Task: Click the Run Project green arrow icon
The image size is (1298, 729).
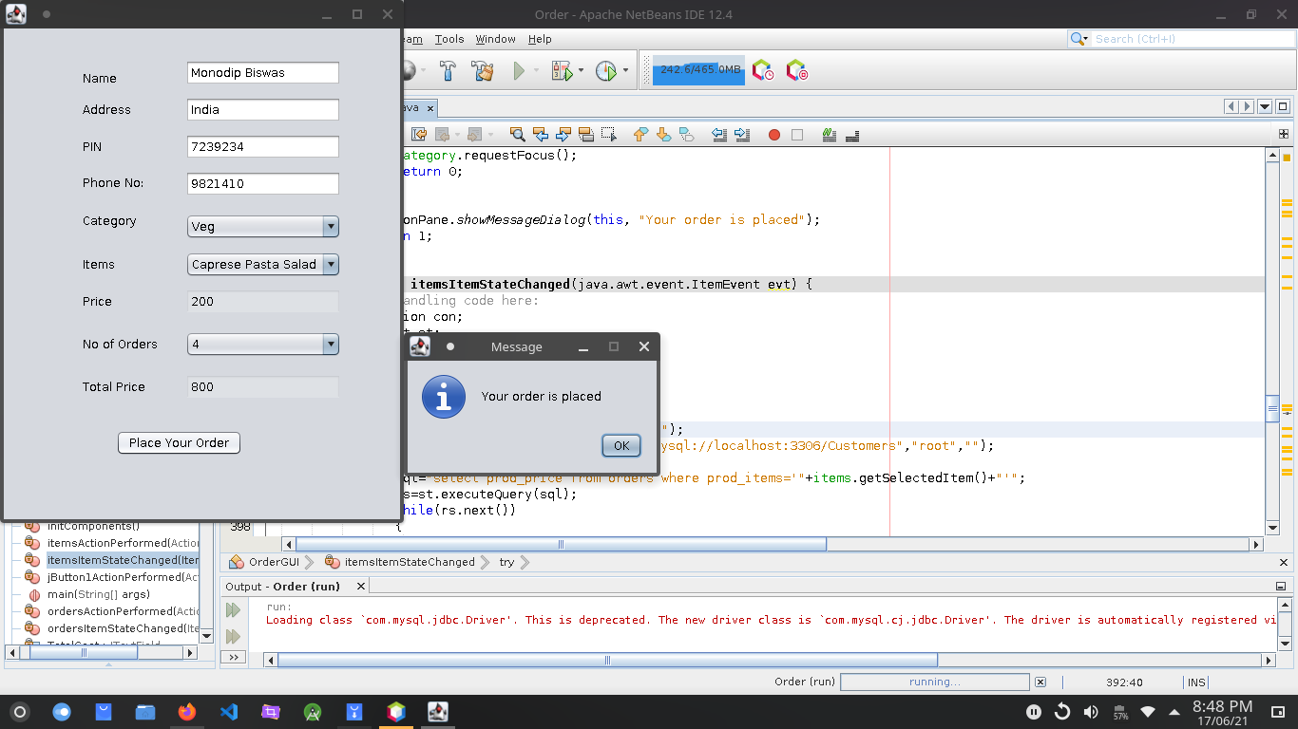Action: click(517, 70)
